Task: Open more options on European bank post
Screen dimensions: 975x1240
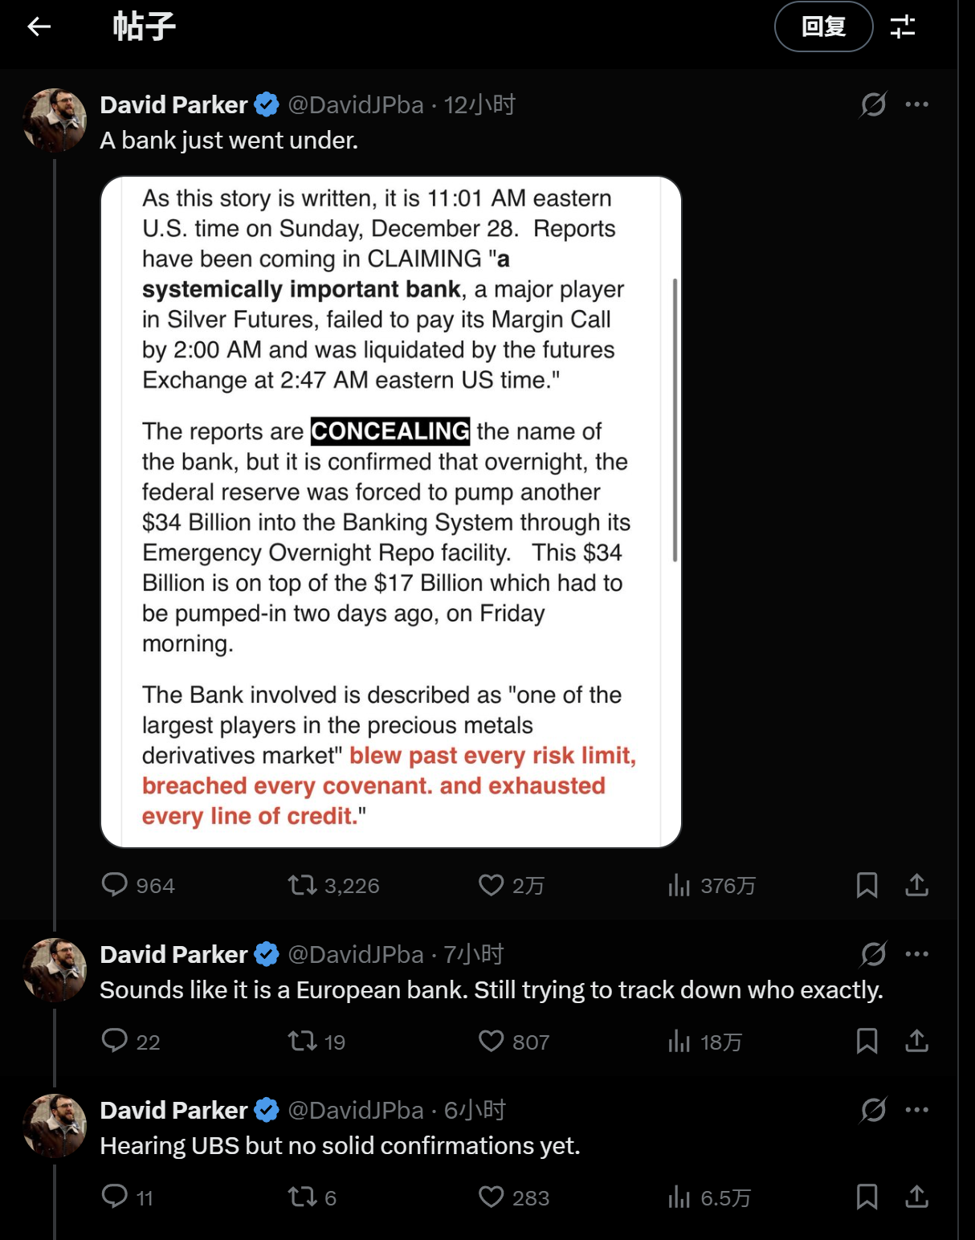Action: tap(916, 954)
